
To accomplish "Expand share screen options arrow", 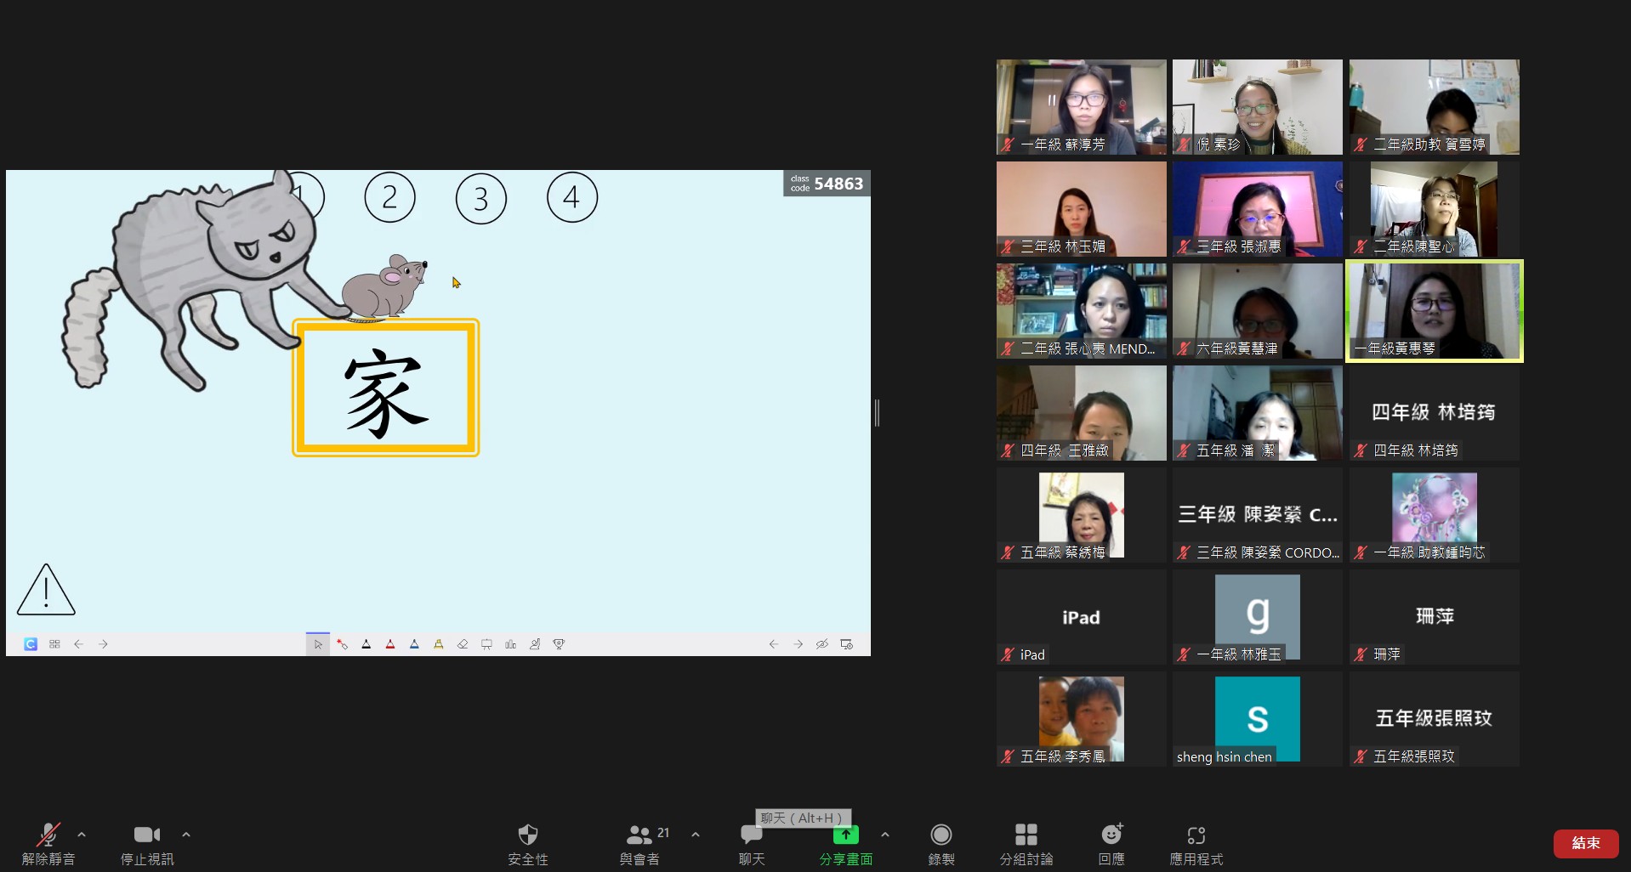I will tap(885, 835).
